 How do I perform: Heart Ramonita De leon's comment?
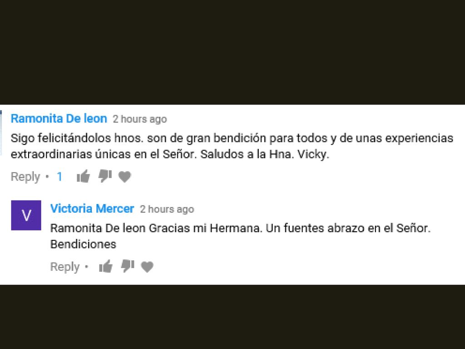[124, 177]
